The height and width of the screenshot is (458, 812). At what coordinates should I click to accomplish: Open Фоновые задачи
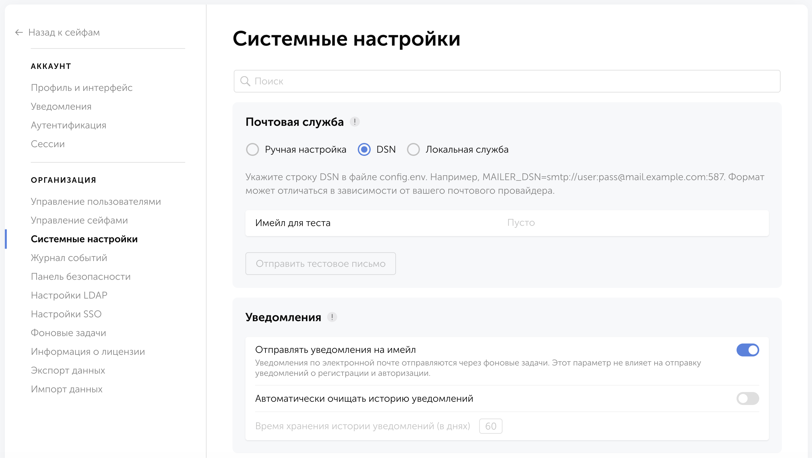tap(68, 333)
